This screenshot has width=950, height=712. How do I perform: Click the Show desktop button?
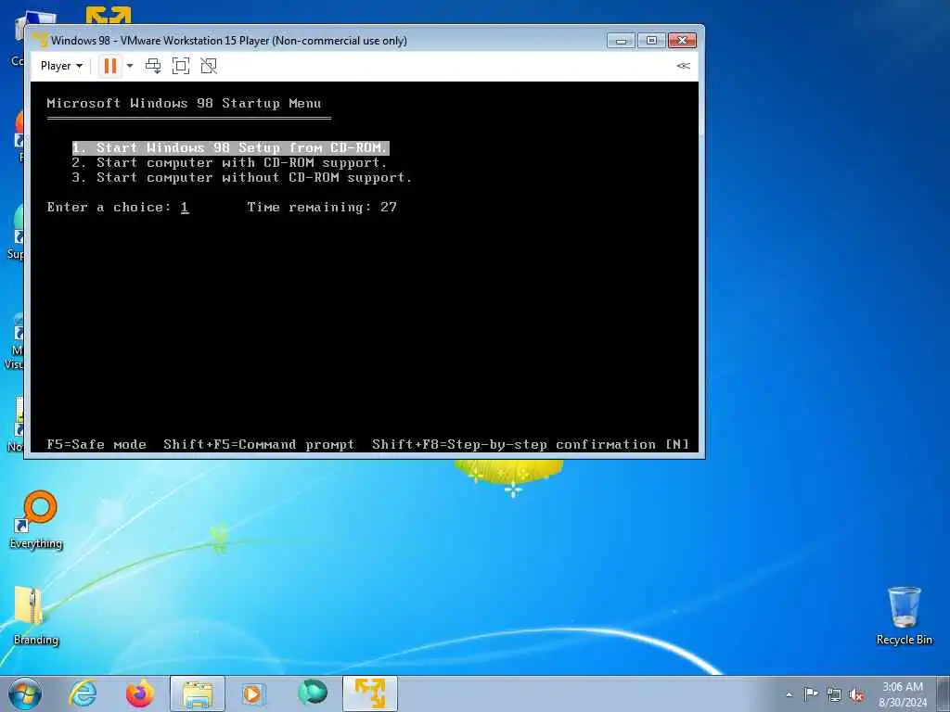pos(944,693)
